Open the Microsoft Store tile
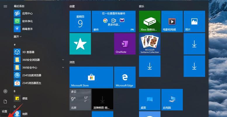Viewport: 227px width, 117px height. [x=91, y=77]
